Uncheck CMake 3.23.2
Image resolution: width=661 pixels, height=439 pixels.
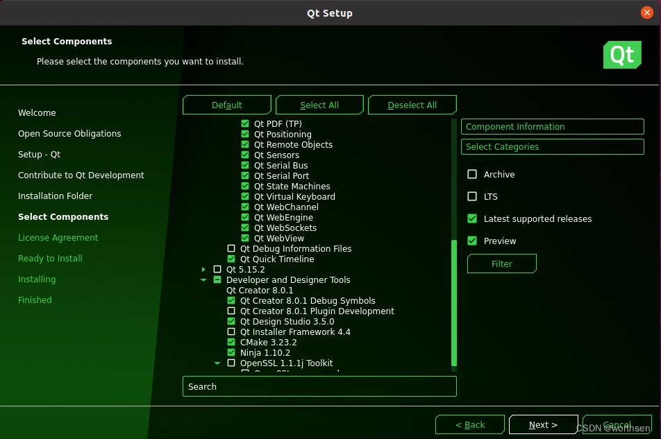[x=231, y=342]
